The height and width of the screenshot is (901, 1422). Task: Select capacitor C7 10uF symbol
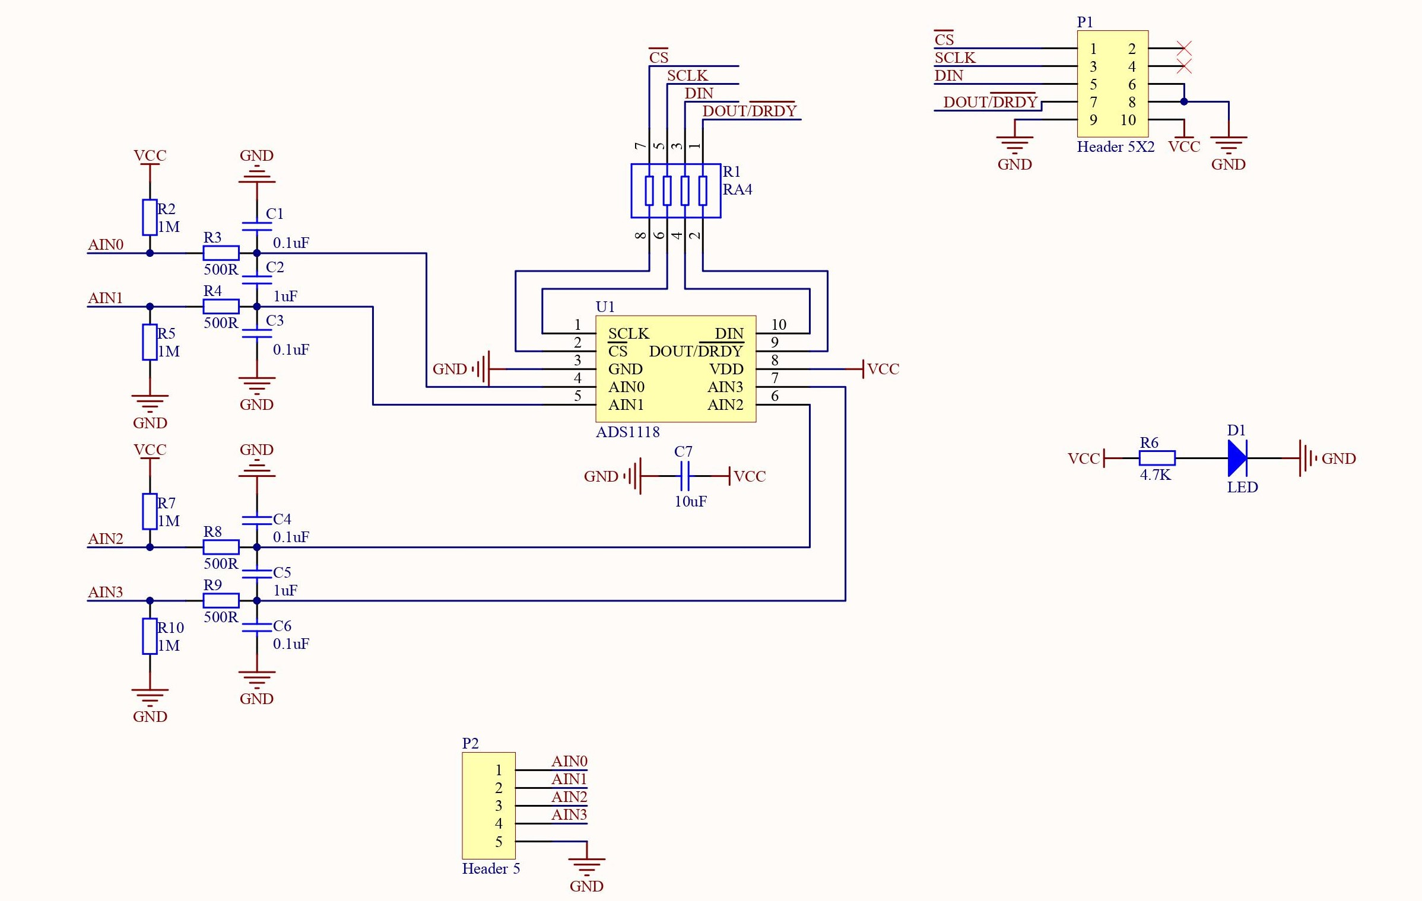tap(684, 476)
